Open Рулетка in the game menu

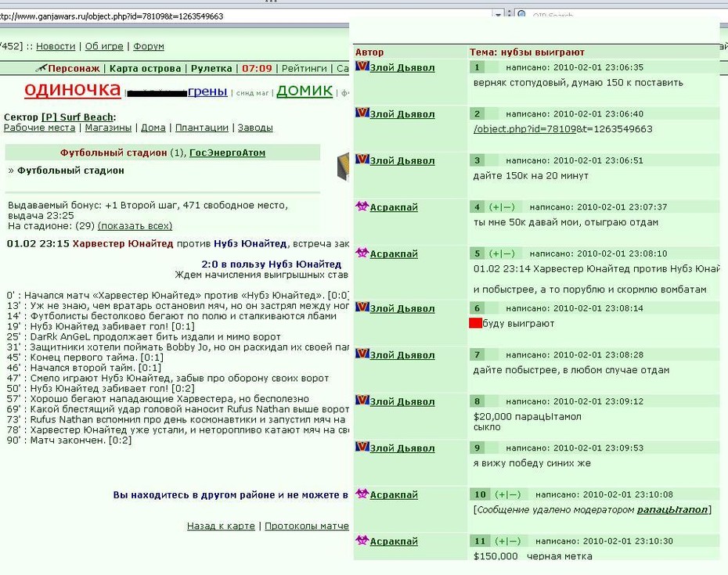pyautogui.click(x=211, y=69)
